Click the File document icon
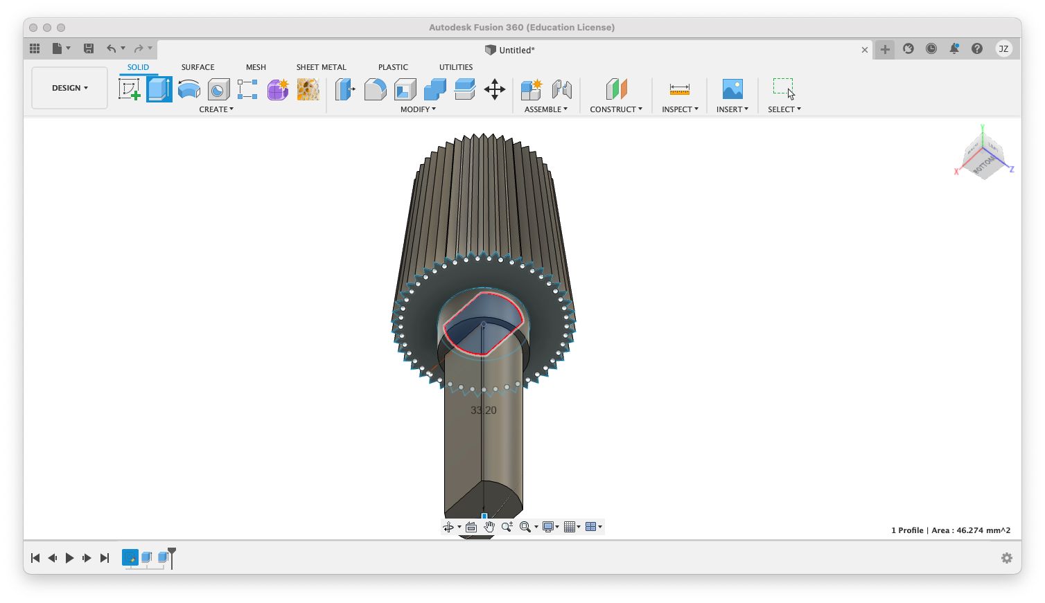Image resolution: width=1045 pixels, height=603 pixels. [x=58, y=48]
